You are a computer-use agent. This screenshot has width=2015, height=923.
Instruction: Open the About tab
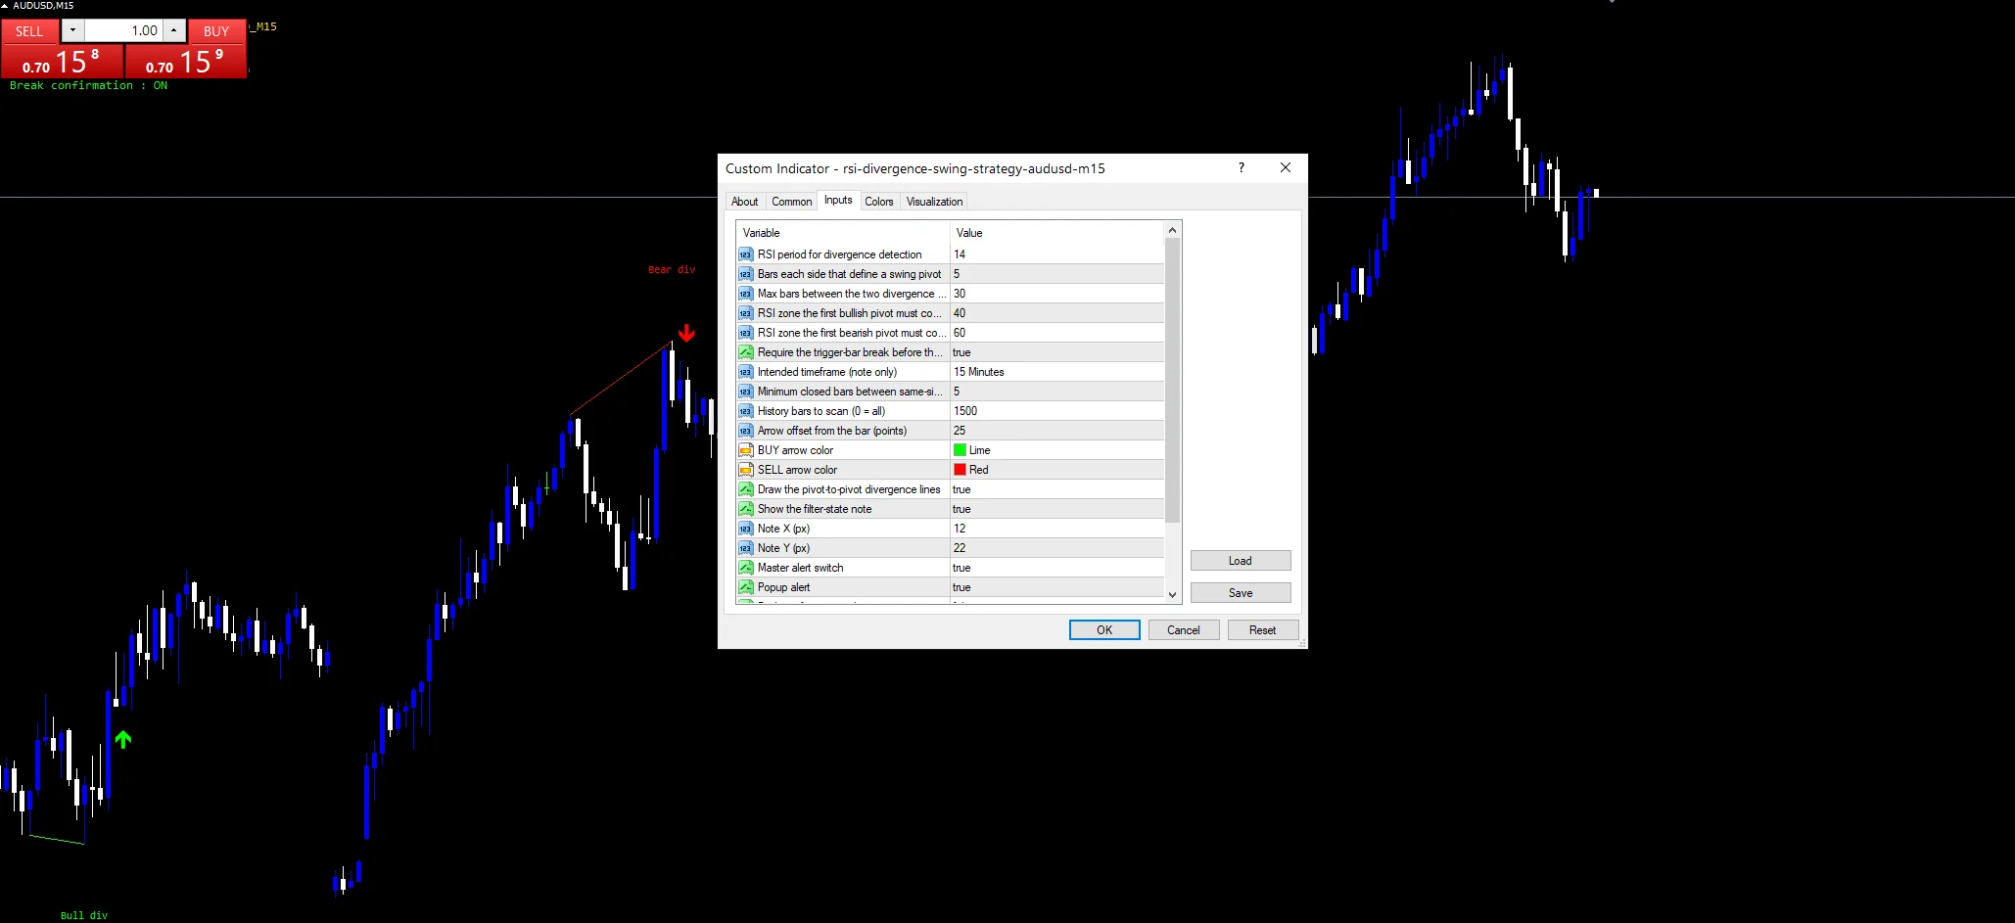(x=744, y=202)
